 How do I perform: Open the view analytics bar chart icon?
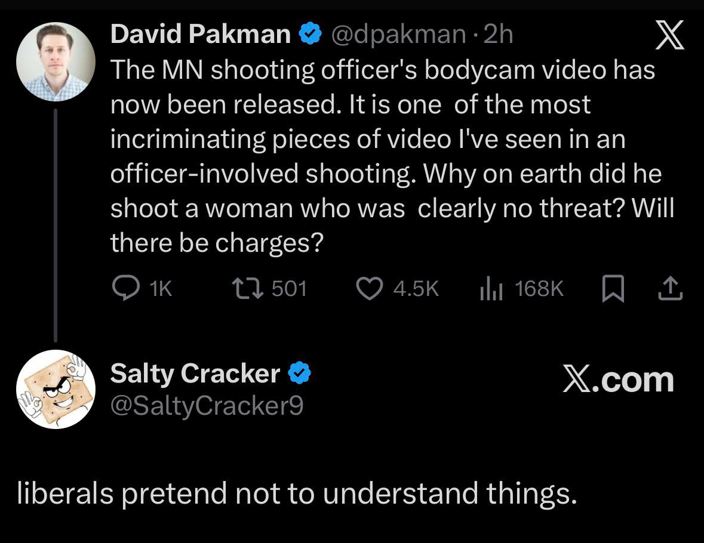point(491,289)
